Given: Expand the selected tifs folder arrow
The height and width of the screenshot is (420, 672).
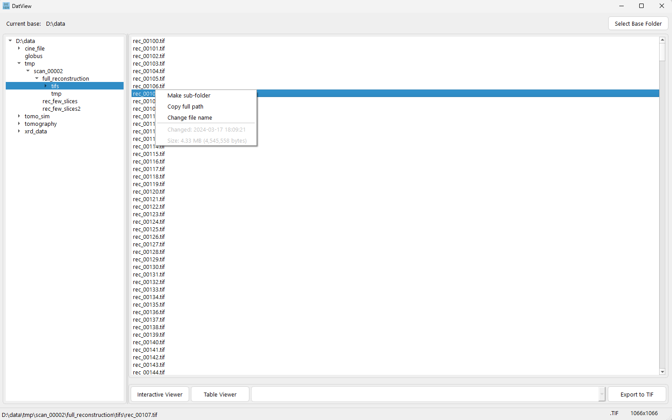Looking at the screenshot, I should [46, 86].
